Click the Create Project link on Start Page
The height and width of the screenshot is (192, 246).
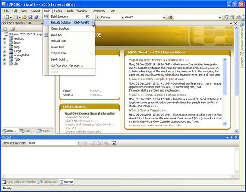tap(96, 95)
